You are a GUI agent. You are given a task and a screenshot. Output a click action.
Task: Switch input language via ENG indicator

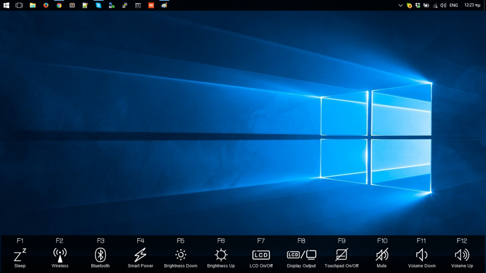[x=454, y=5]
